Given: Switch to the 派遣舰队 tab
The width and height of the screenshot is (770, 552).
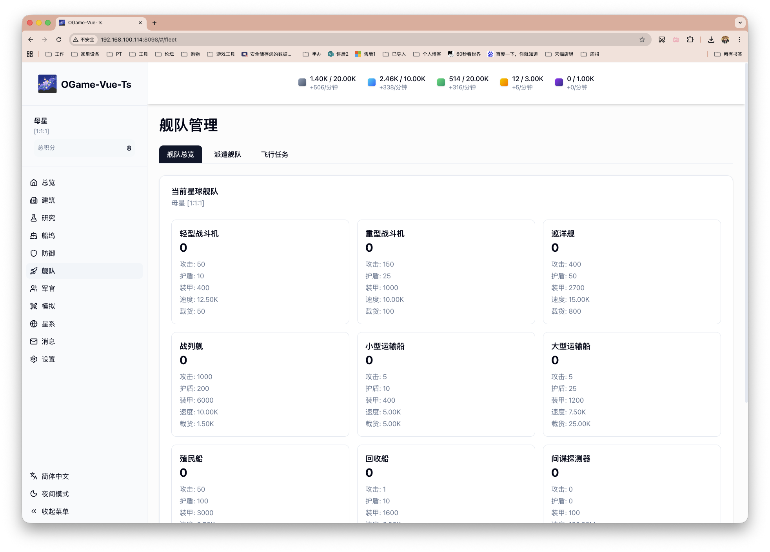Looking at the screenshot, I should (x=227, y=154).
